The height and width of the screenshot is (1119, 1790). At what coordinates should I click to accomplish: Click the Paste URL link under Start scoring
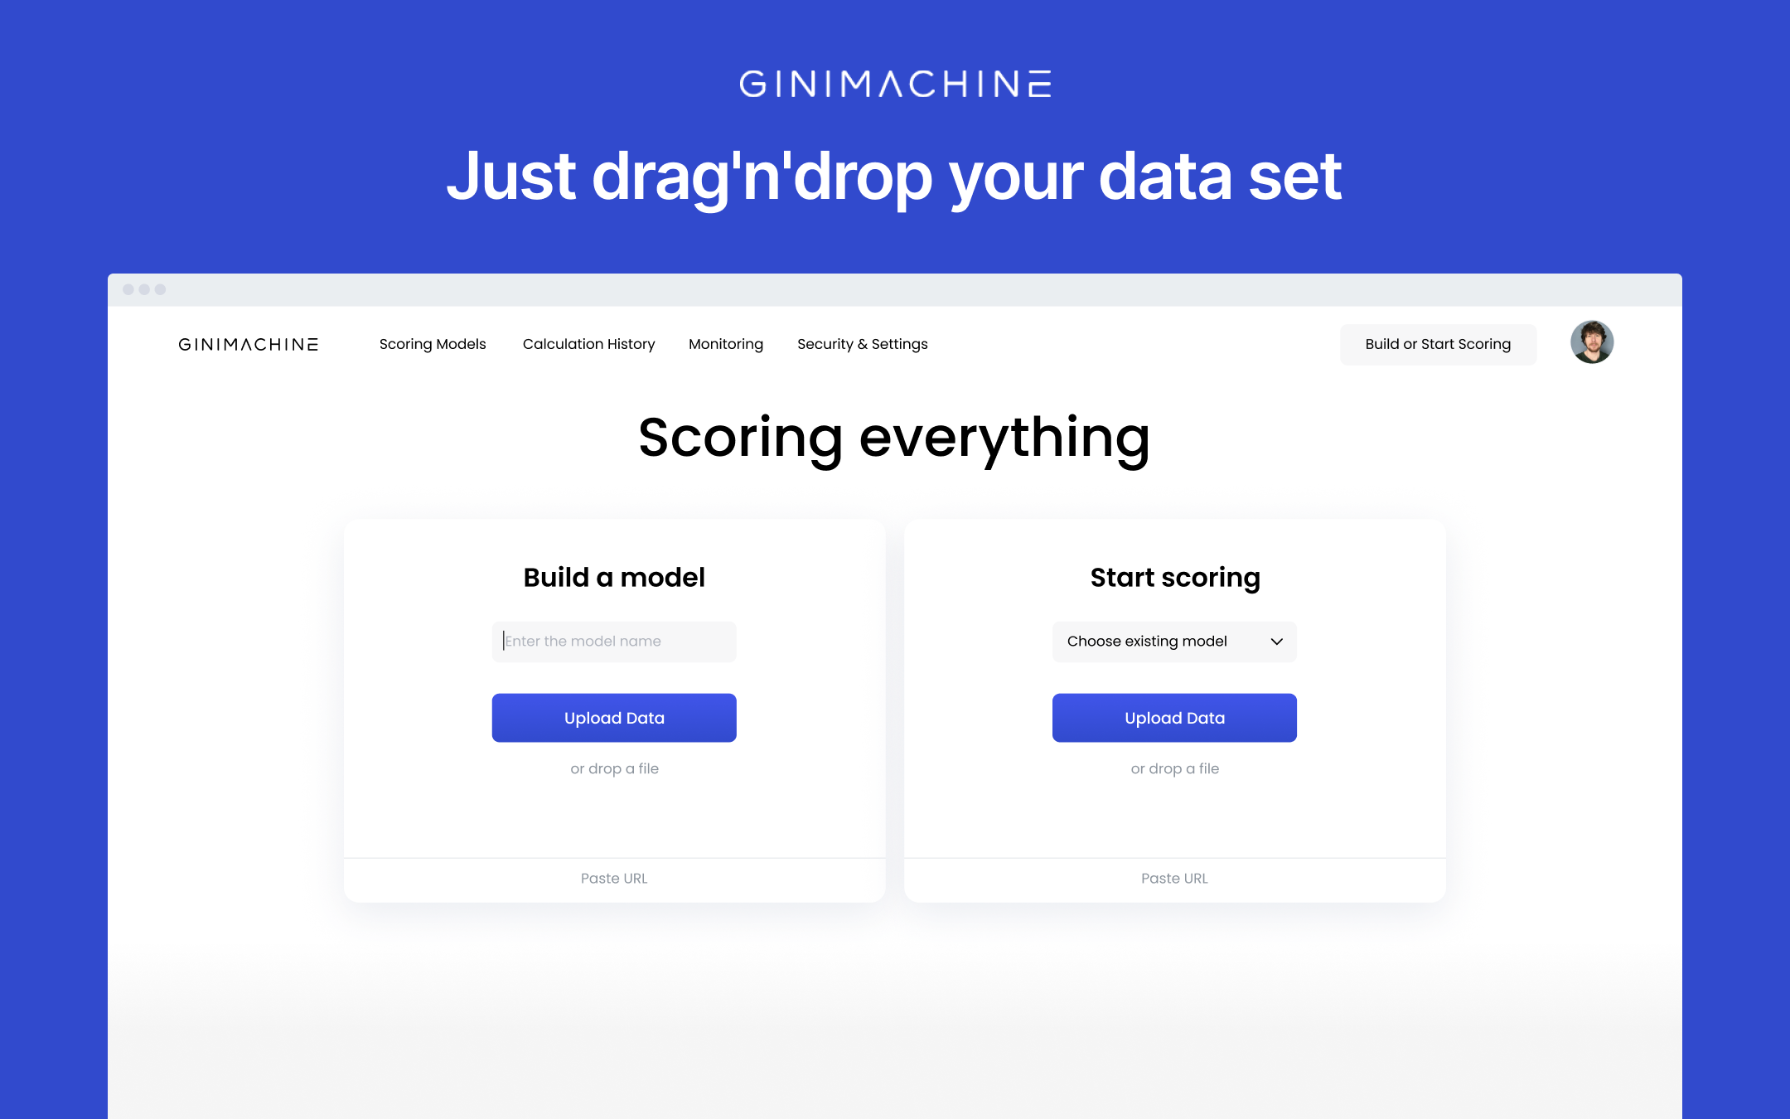1174,878
